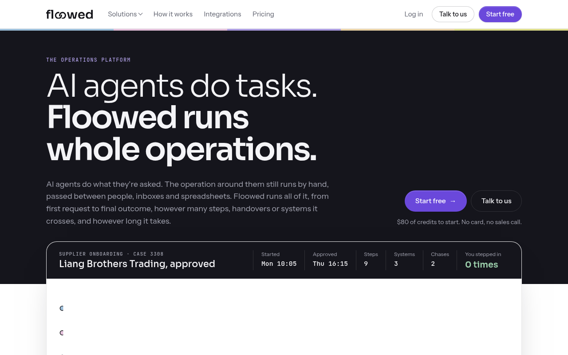This screenshot has height=355, width=568.
Task: Click the chevron arrow beside Solutions
Action: pyautogui.click(x=140, y=14)
